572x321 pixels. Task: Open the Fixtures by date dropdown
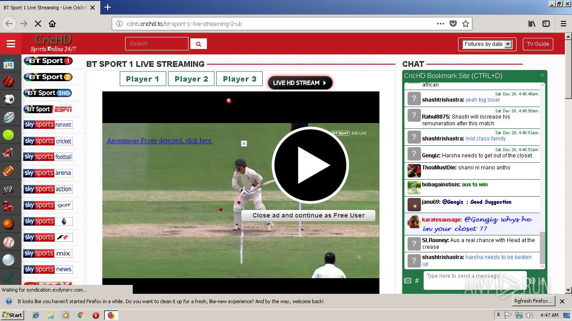(x=487, y=44)
